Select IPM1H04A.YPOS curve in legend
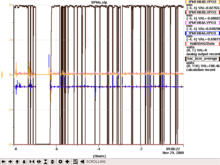Viewport: 220px width, 165px height. pos(202,23)
